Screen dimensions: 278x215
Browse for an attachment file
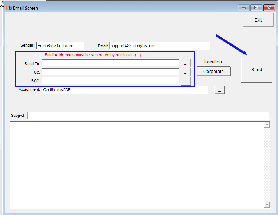[x=219, y=90]
